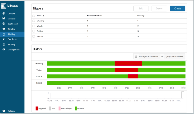Click the Critical label in History chart
The height and width of the screenshot is (114, 194).
point(39,76)
